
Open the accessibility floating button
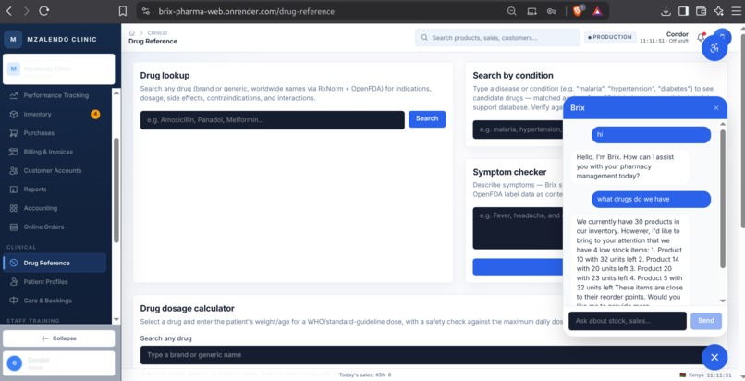[714, 48]
